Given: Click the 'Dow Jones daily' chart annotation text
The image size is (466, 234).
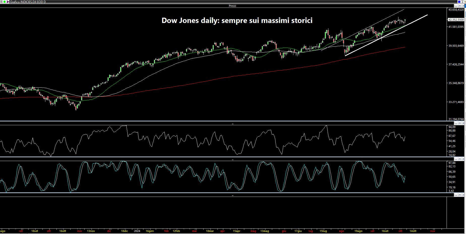Looking at the screenshot, I should point(237,20).
